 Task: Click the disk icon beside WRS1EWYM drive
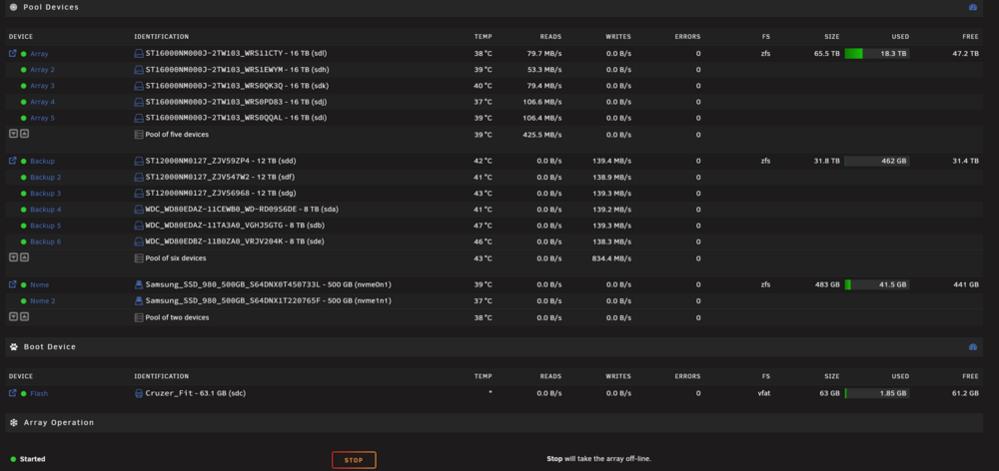[x=139, y=70]
